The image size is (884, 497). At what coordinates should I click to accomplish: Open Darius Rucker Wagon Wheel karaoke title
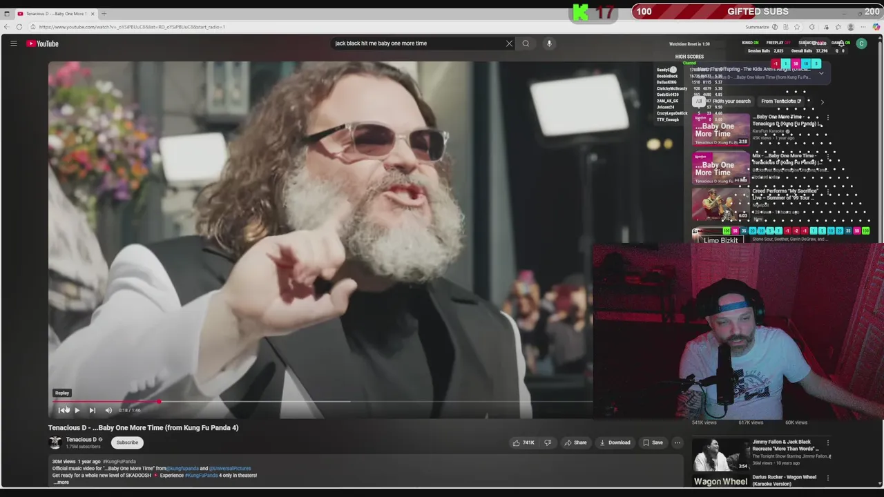click(785, 480)
